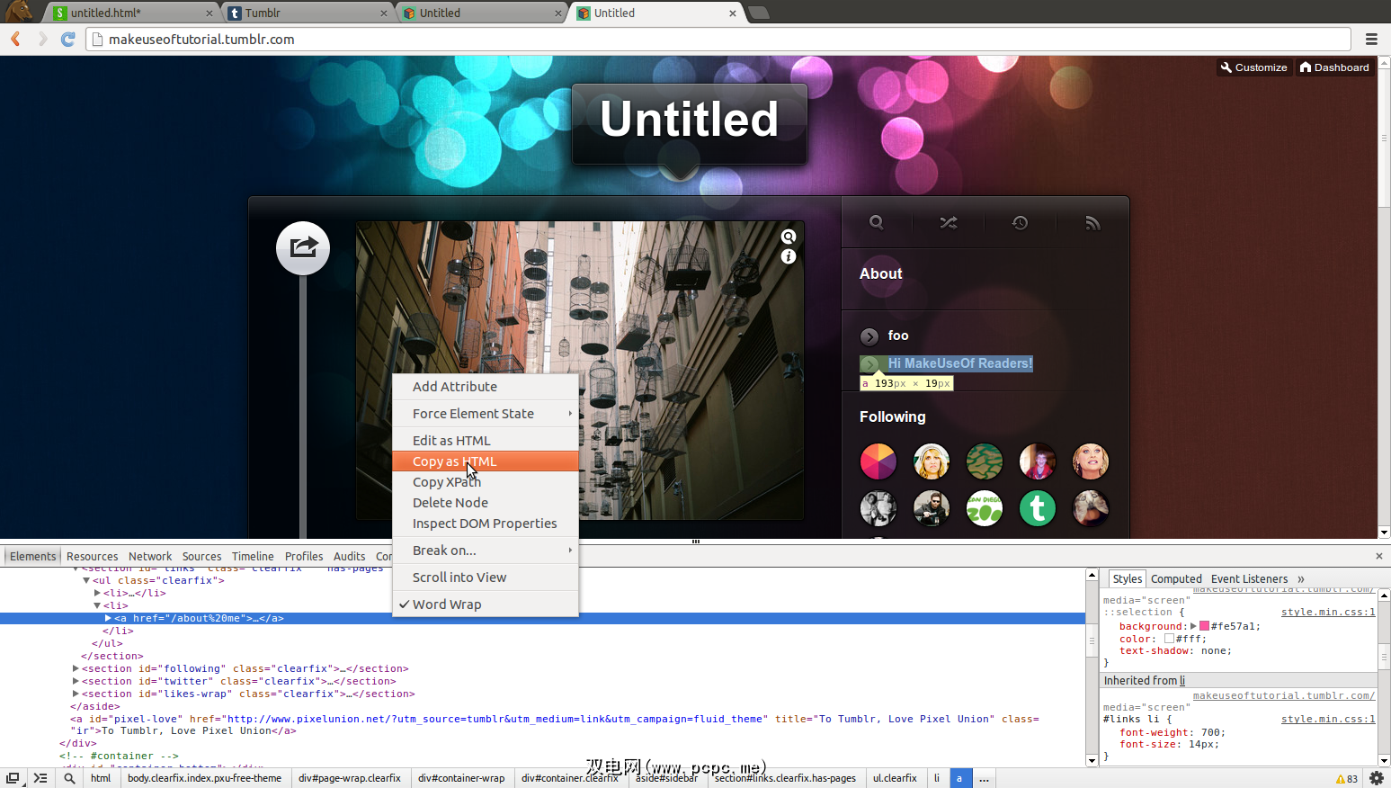Select 'ul.clearfix' breadcrumb item
1391x788 pixels.
pos(895,778)
